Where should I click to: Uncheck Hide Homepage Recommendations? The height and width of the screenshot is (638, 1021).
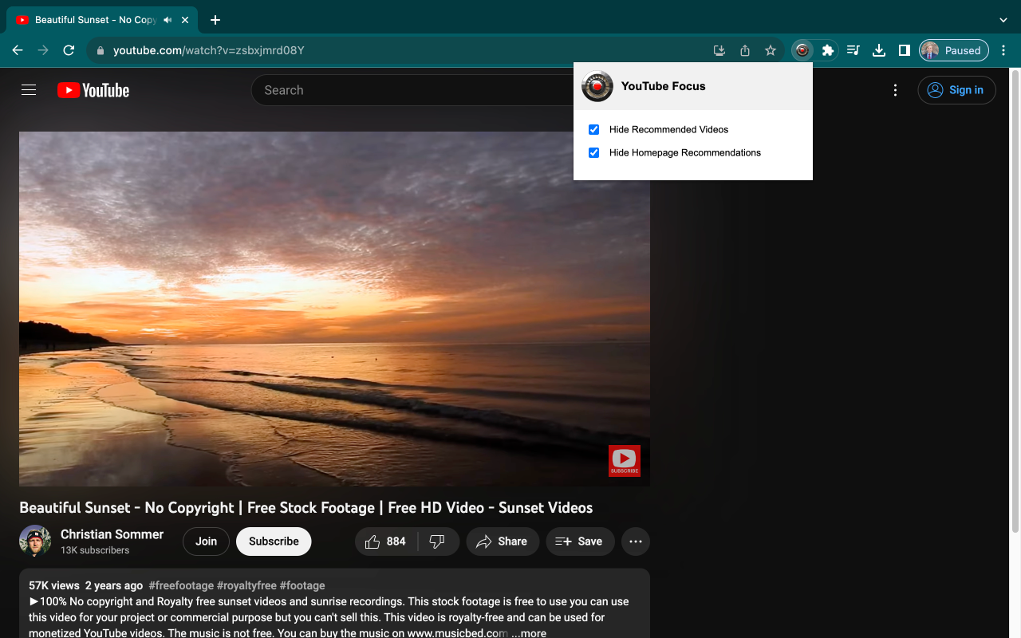coord(593,152)
